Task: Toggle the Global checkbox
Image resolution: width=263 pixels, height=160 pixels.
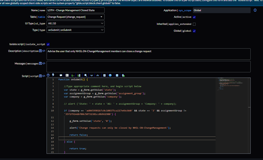Action: pos(194,31)
